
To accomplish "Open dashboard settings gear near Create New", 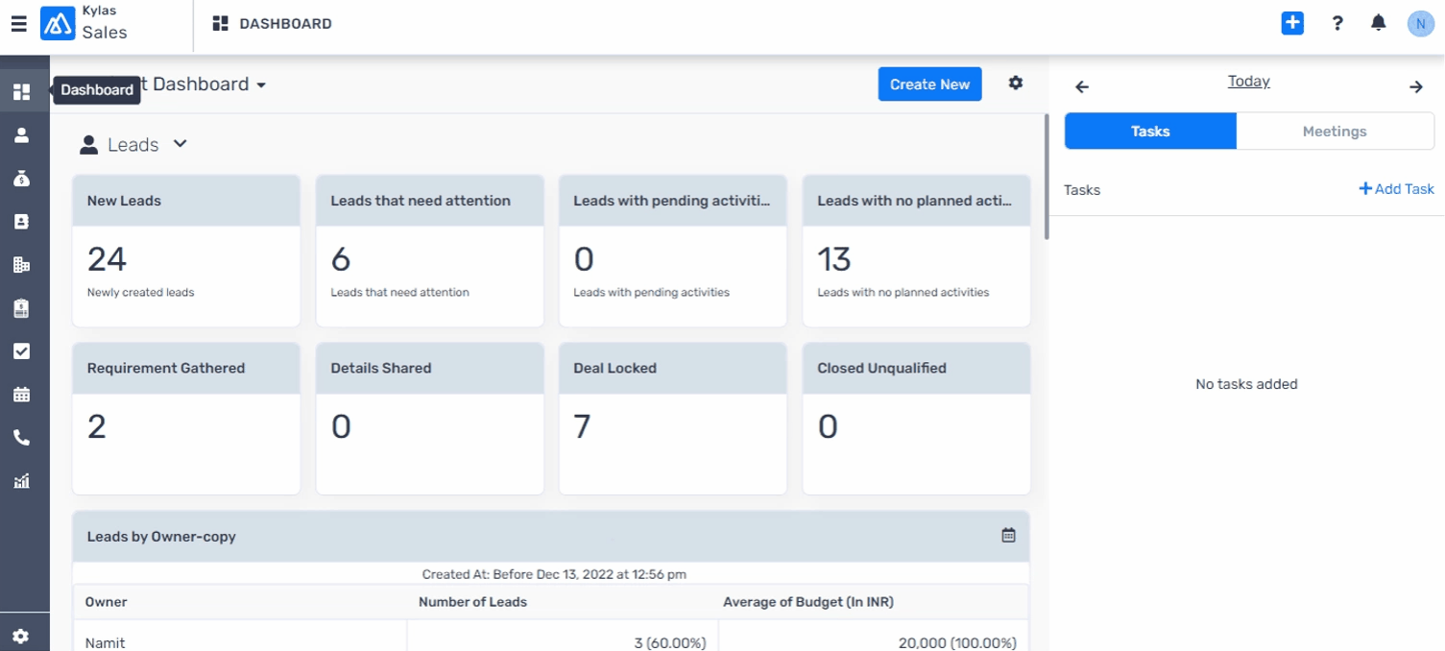I will click(x=1016, y=84).
